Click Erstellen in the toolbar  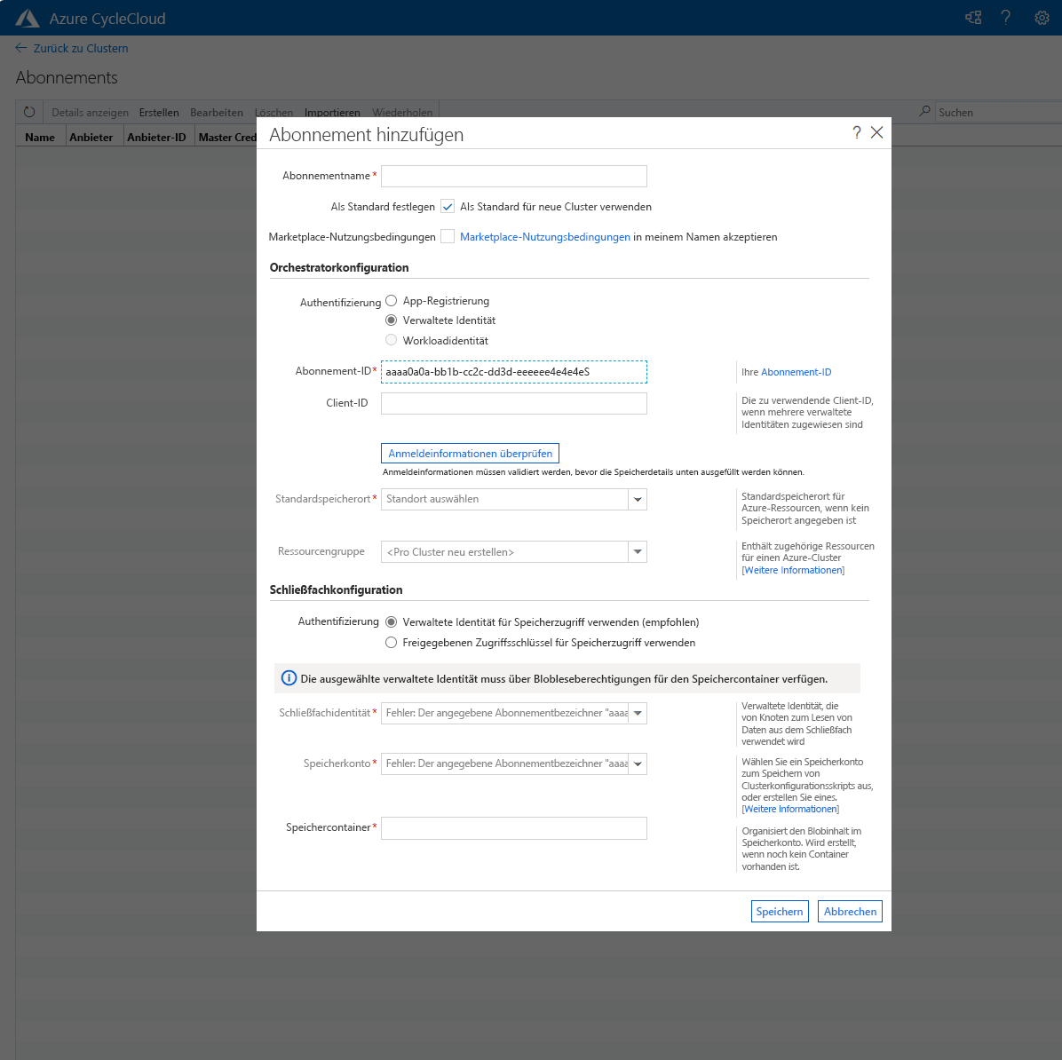click(x=159, y=112)
